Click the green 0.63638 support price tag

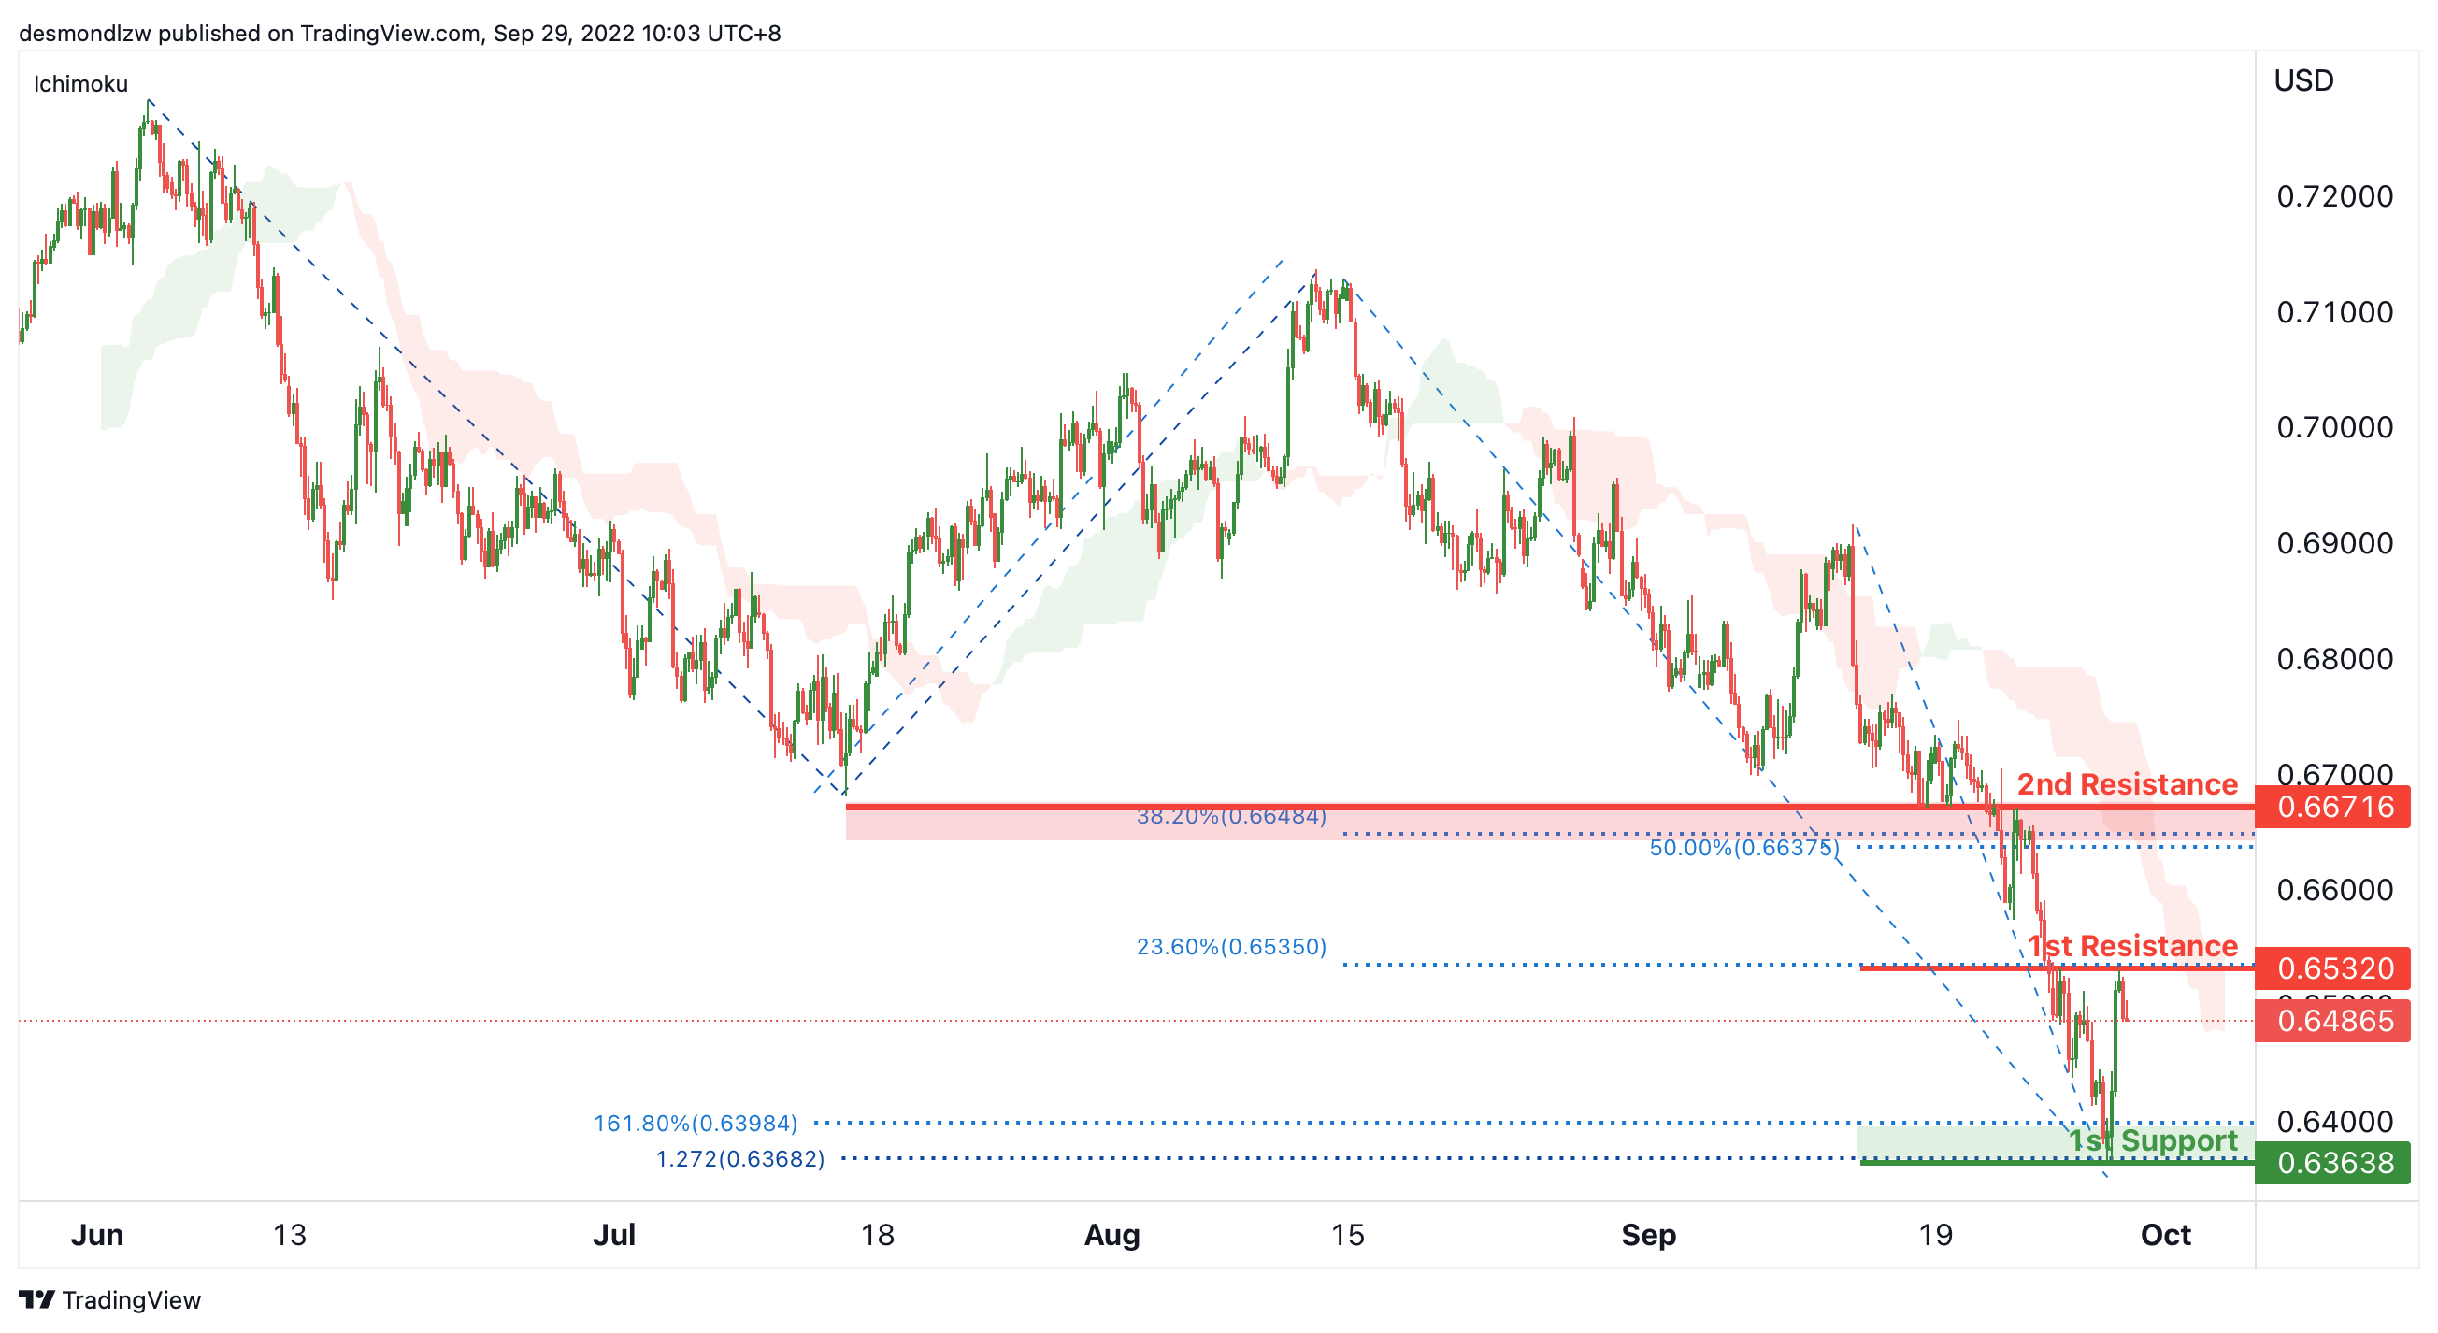click(x=2334, y=1162)
